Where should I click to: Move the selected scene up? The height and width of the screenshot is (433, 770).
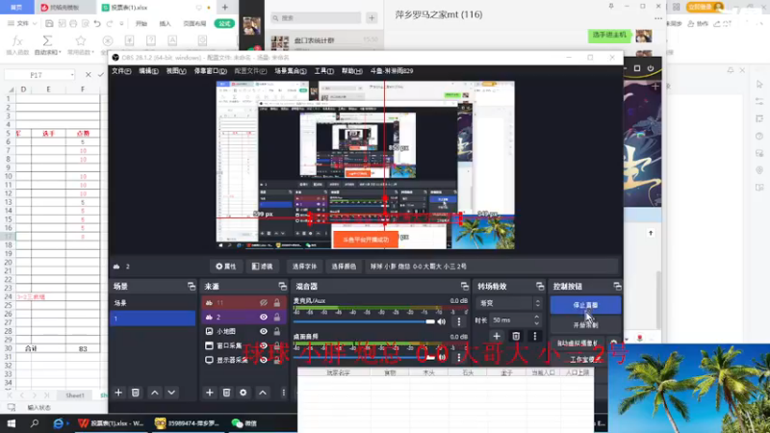155,393
